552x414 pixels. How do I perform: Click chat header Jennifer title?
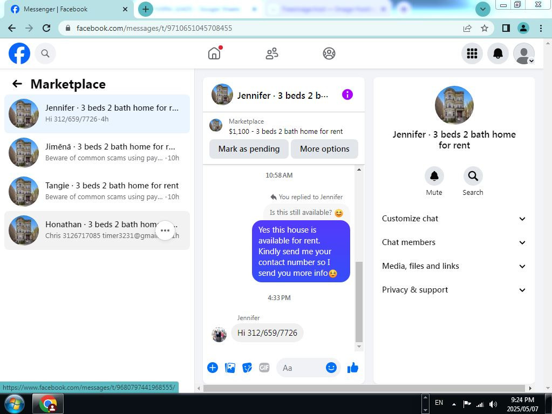[282, 96]
